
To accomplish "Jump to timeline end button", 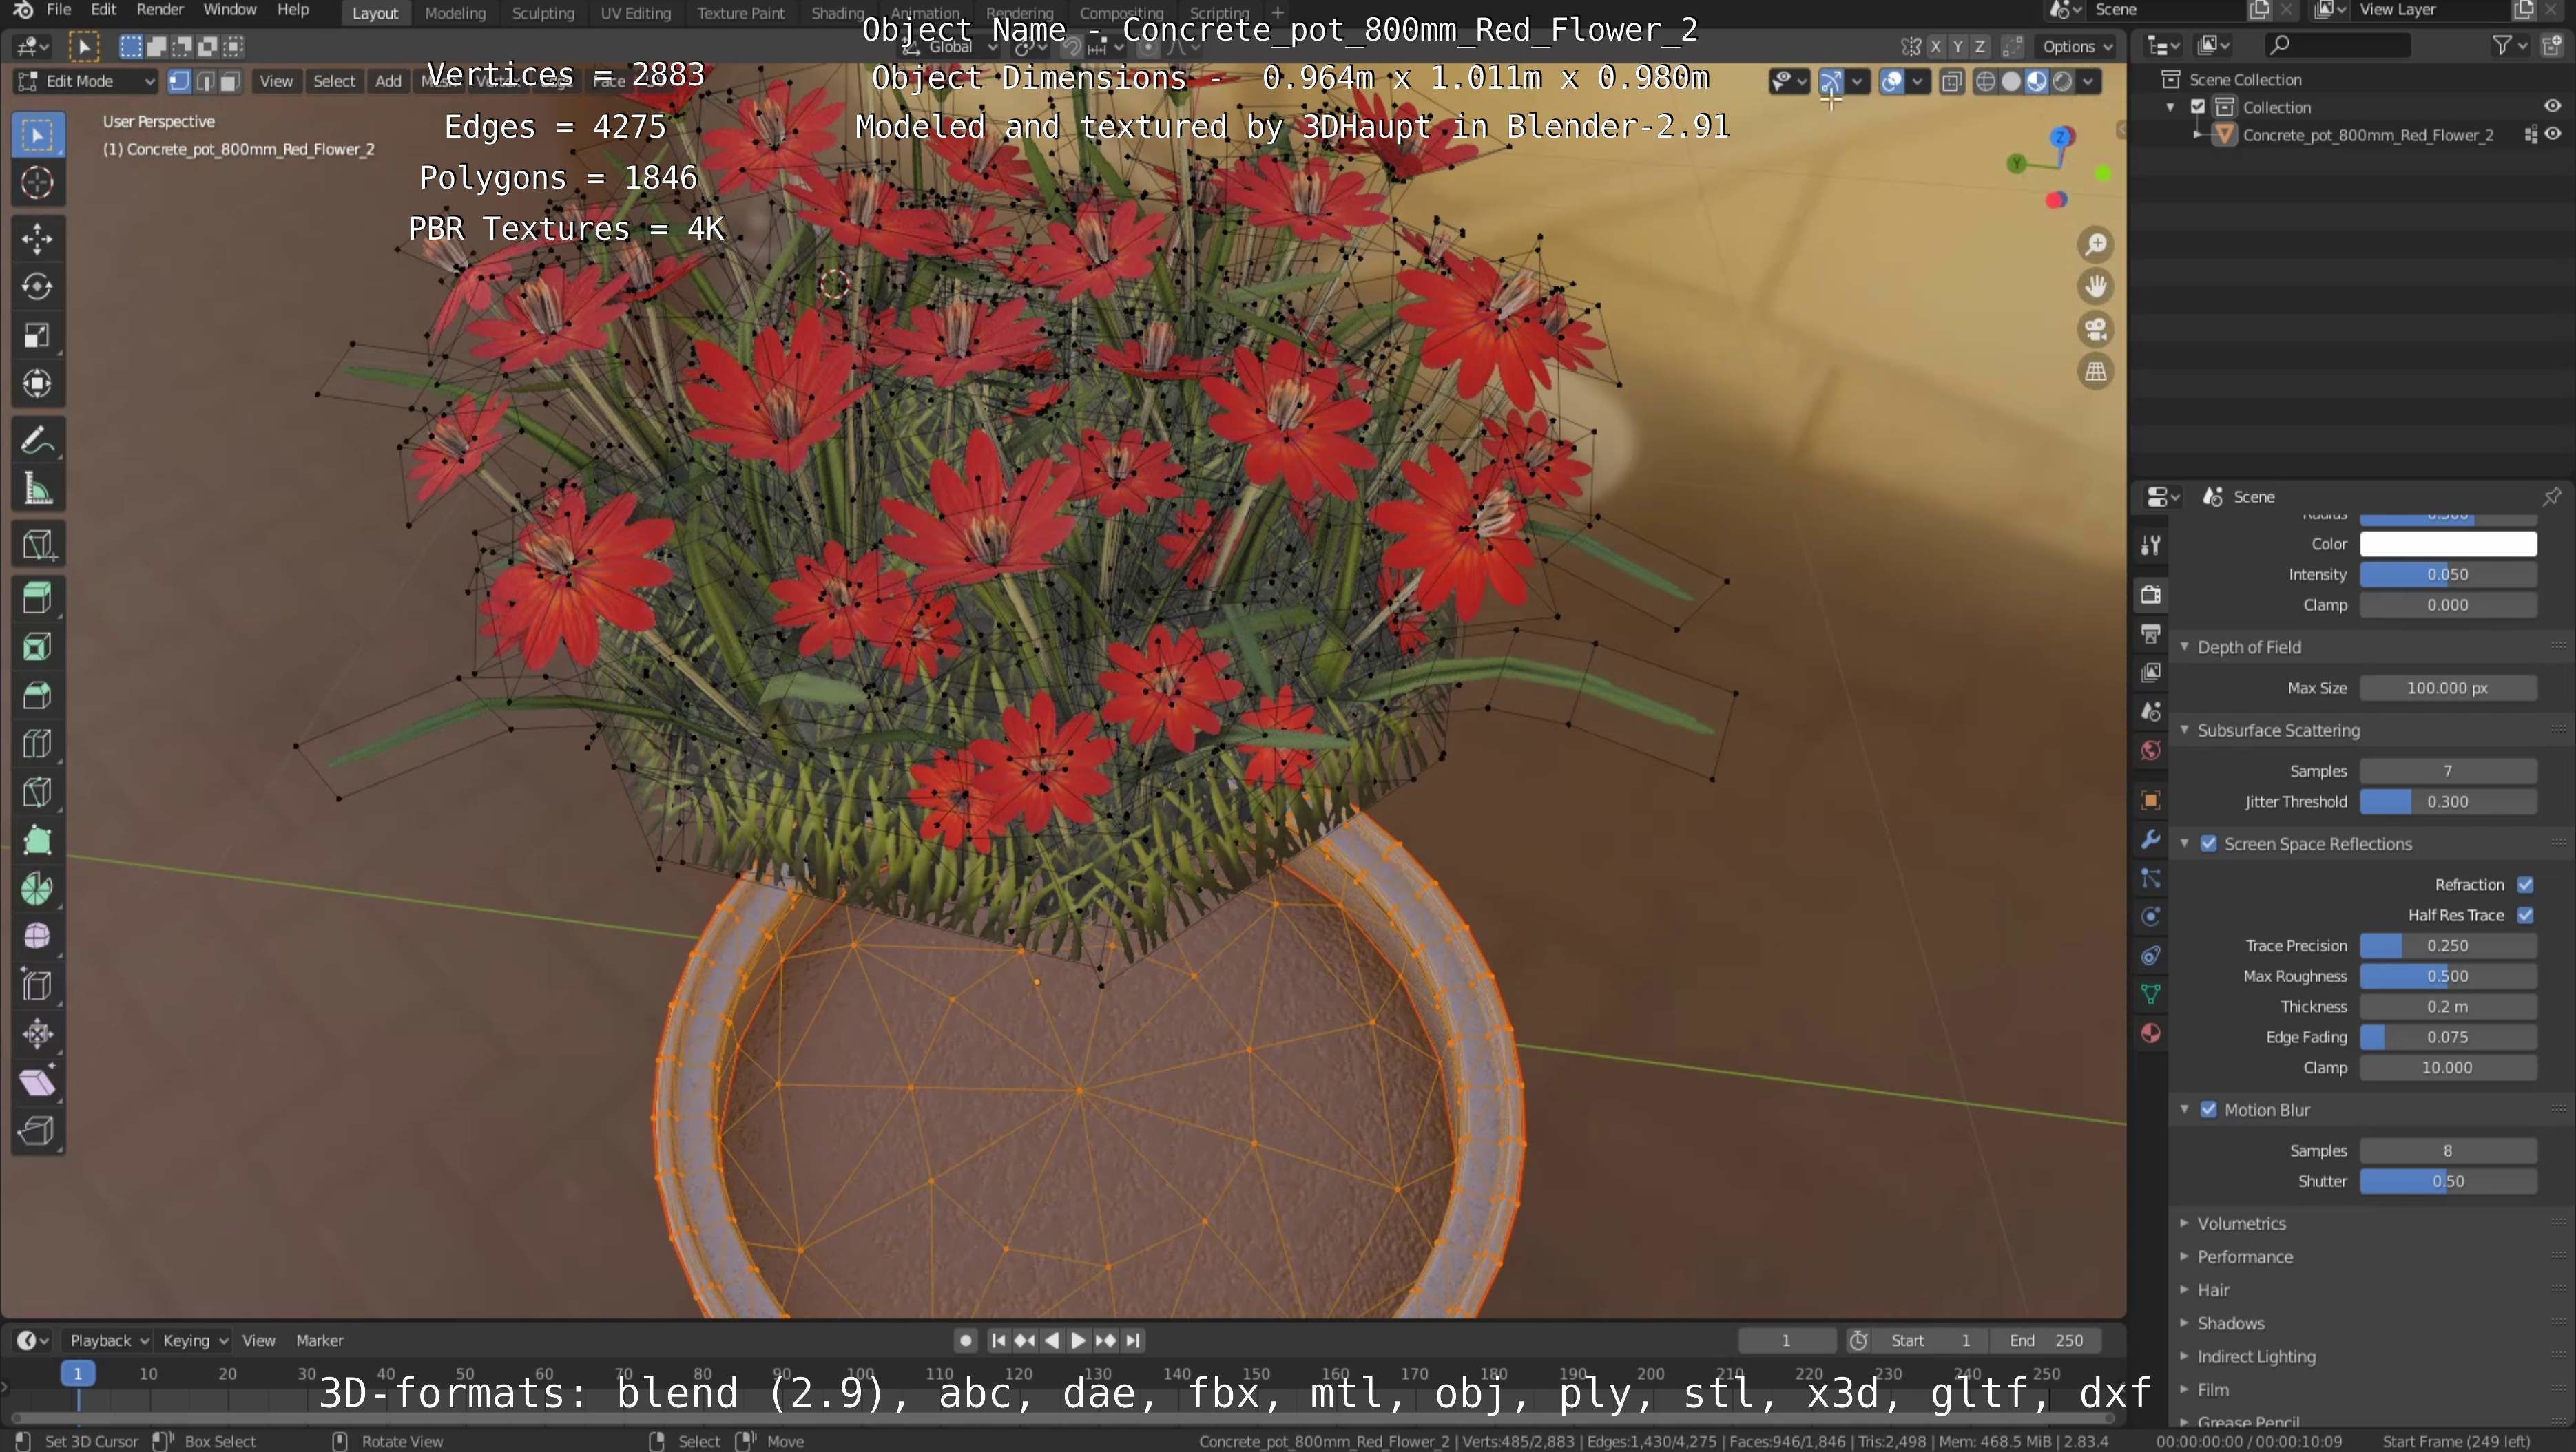I will tap(1133, 1340).
